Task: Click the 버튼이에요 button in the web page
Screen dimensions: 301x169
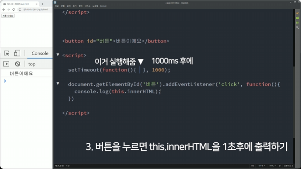Action: pyautogui.click(x=8, y=16)
